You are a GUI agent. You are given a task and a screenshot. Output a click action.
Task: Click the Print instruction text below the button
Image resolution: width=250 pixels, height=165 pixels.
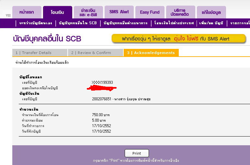tap(136, 160)
